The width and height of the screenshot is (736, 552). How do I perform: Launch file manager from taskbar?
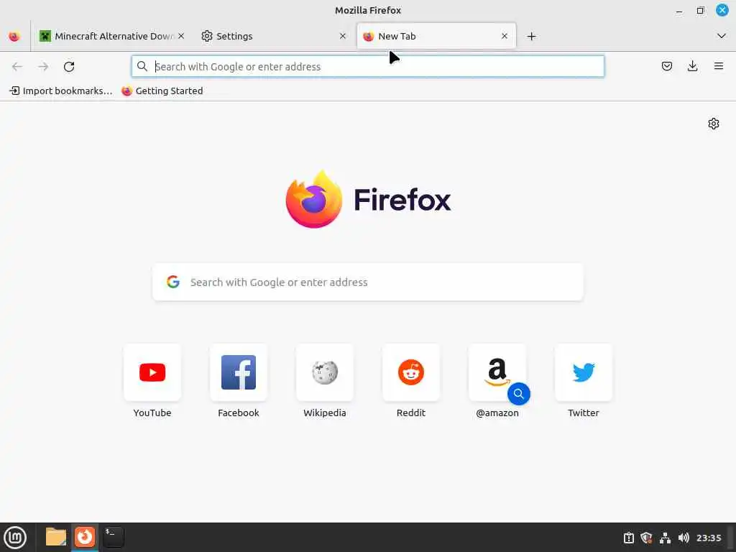pyautogui.click(x=56, y=537)
